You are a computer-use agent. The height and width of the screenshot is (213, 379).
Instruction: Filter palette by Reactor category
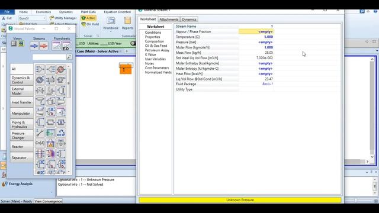21,147
